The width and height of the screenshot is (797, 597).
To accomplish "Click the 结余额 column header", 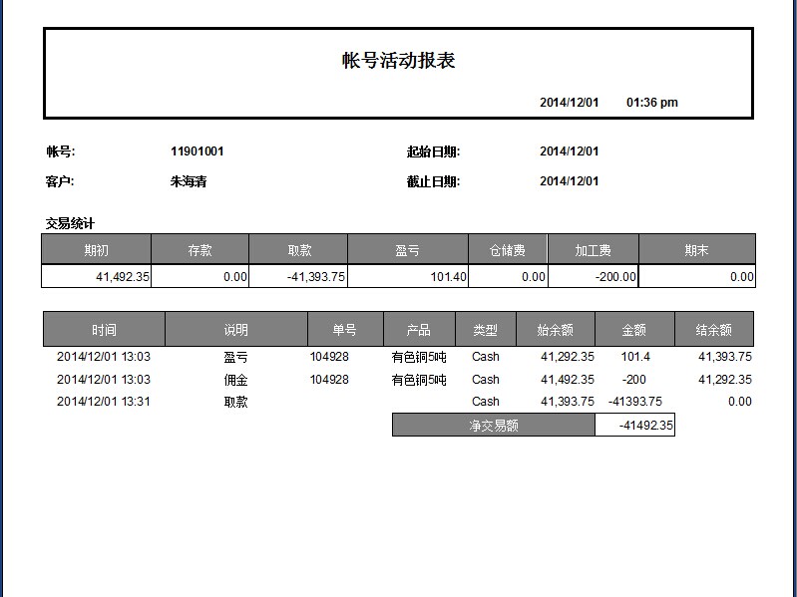I will pos(713,330).
